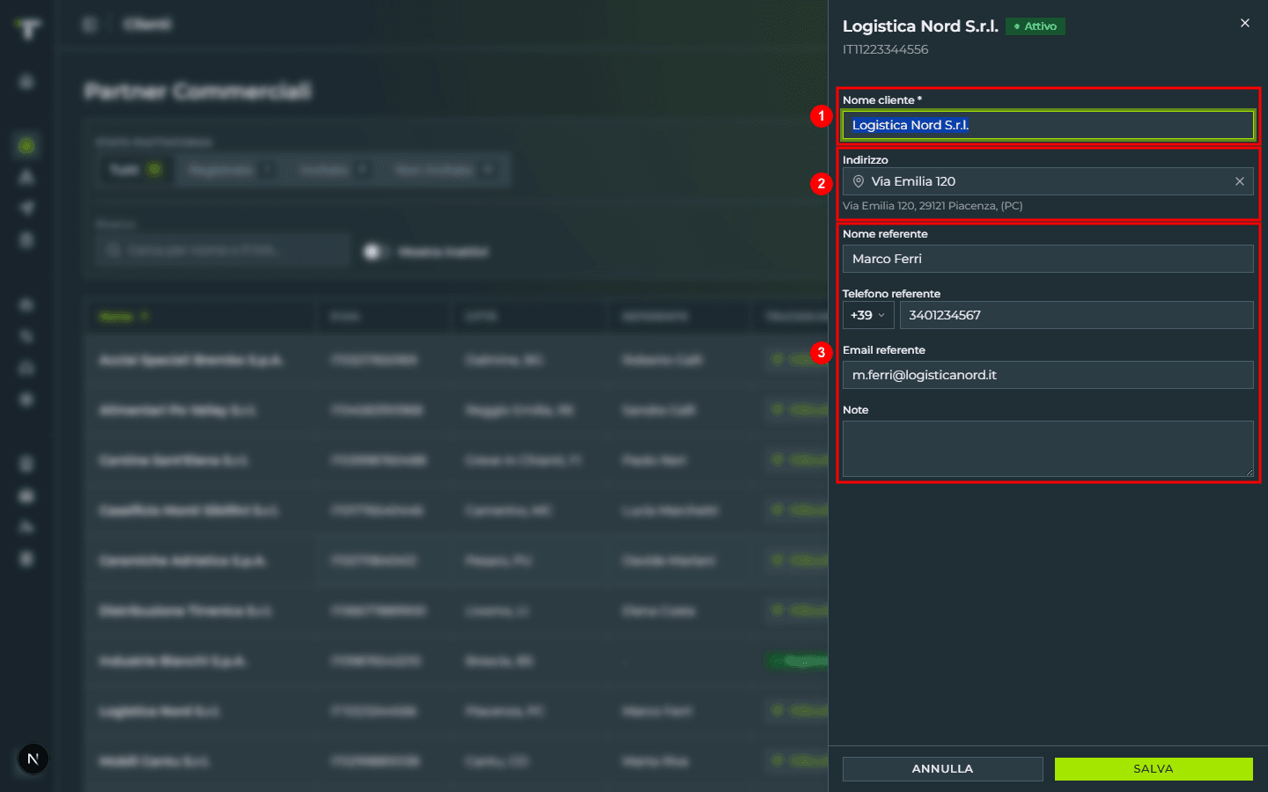Close the Logistica Nord S.r.l. side panel
Viewport: 1268px width, 792px height.
tap(1244, 24)
